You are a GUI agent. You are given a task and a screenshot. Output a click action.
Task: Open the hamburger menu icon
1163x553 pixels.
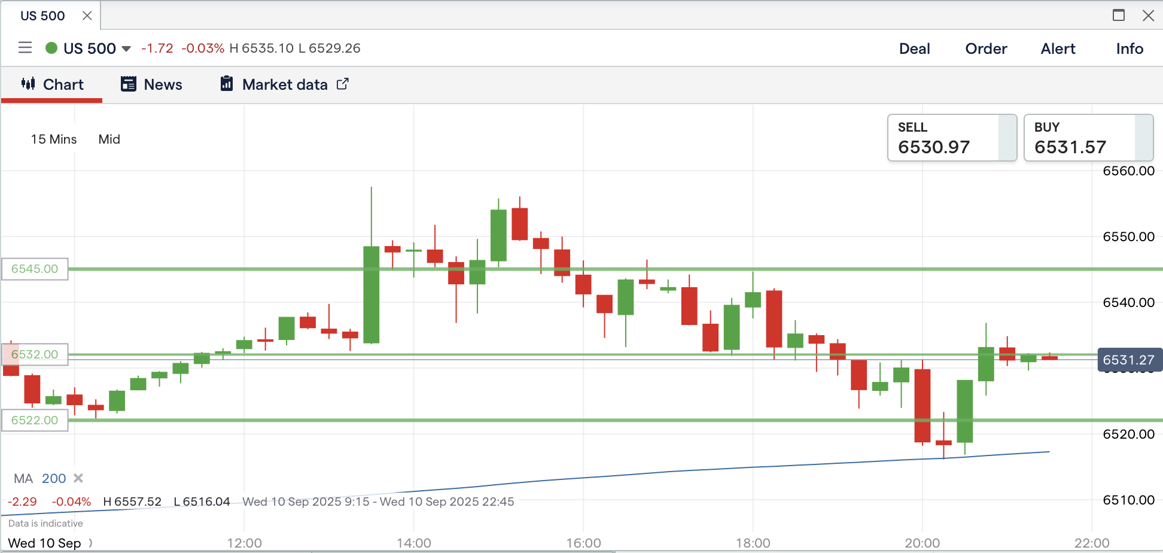[25, 48]
